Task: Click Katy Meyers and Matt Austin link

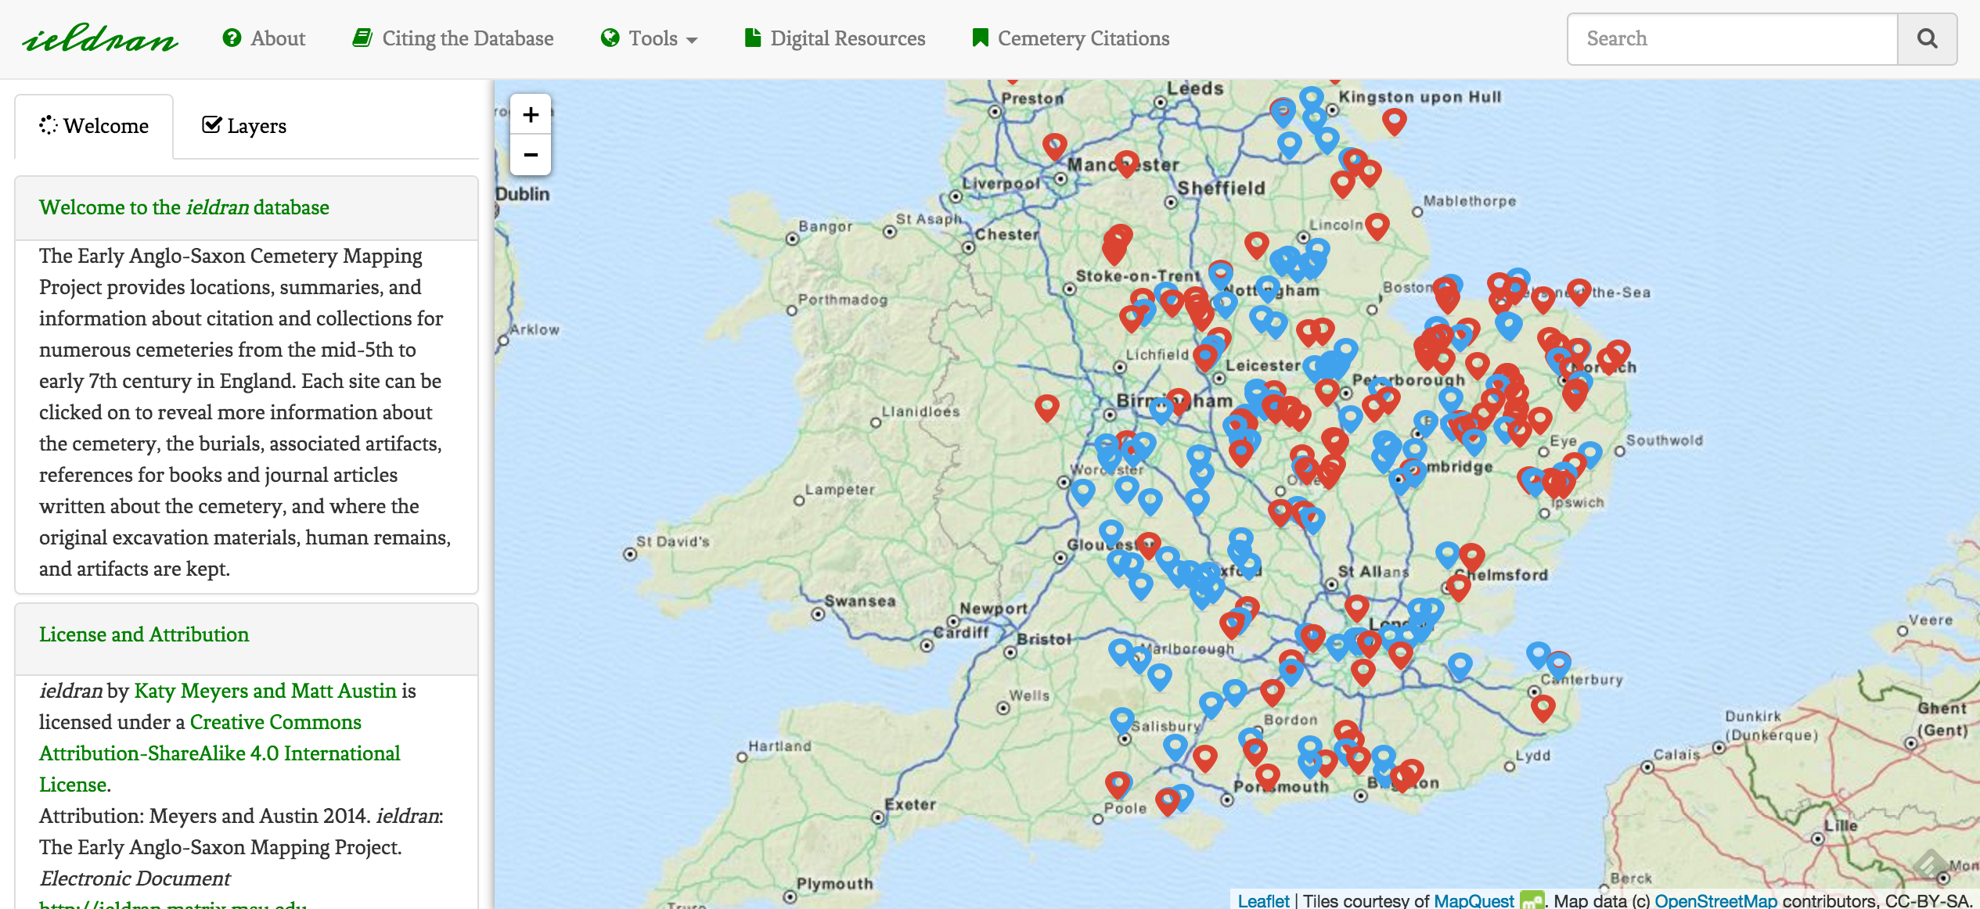Action: tap(265, 691)
